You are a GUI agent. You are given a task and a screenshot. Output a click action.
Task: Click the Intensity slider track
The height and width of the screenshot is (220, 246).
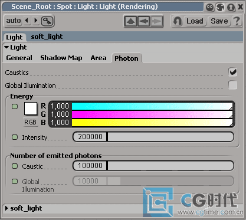click(x=170, y=137)
